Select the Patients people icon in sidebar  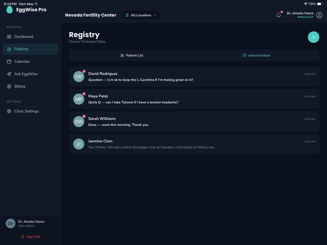point(9,49)
